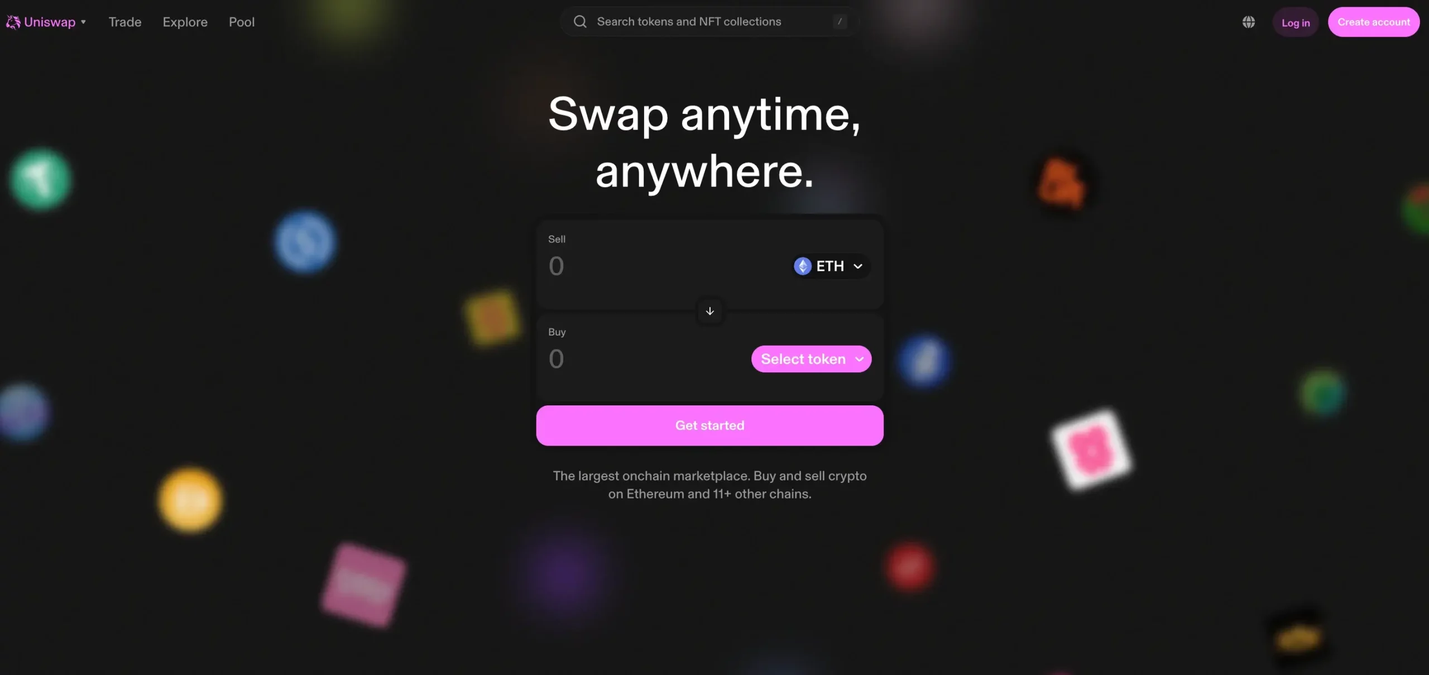Click the swap direction arrow icon
The width and height of the screenshot is (1429, 675).
tap(709, 310)
